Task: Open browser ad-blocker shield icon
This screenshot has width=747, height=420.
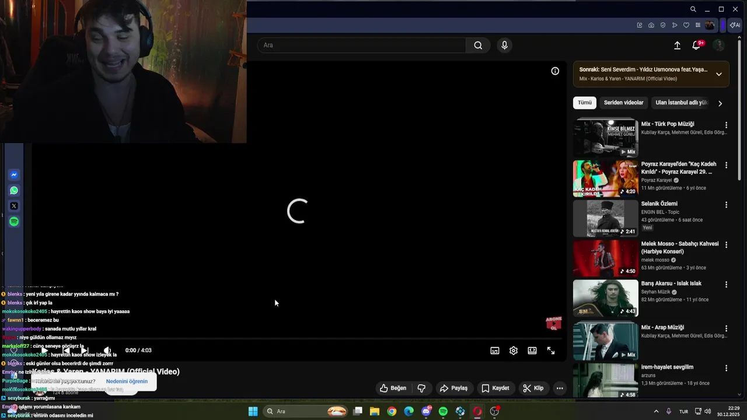Action: 663,25
